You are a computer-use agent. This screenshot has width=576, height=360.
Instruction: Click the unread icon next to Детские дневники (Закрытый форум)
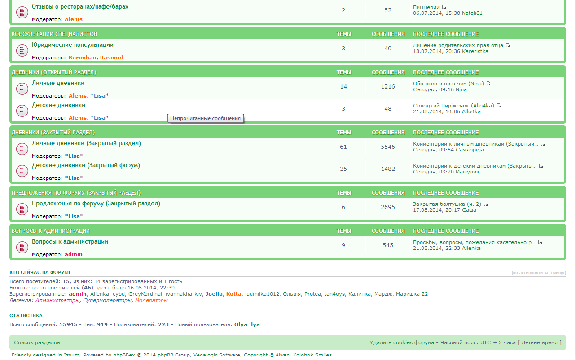(22, 171)
